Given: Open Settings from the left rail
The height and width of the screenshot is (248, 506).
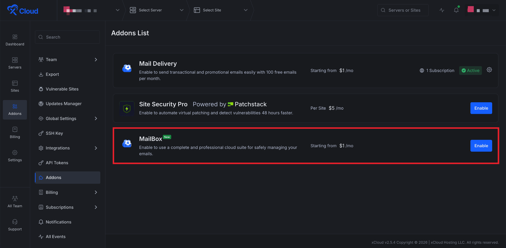Looking at the screenshot, I should 15,156.
